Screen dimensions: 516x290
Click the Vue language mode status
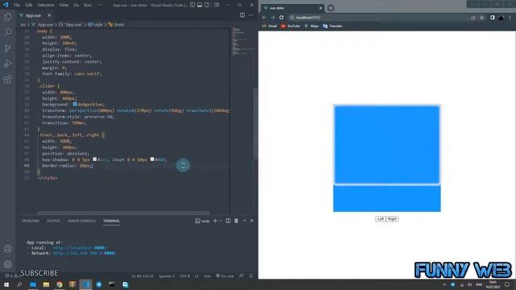[207, 275]
